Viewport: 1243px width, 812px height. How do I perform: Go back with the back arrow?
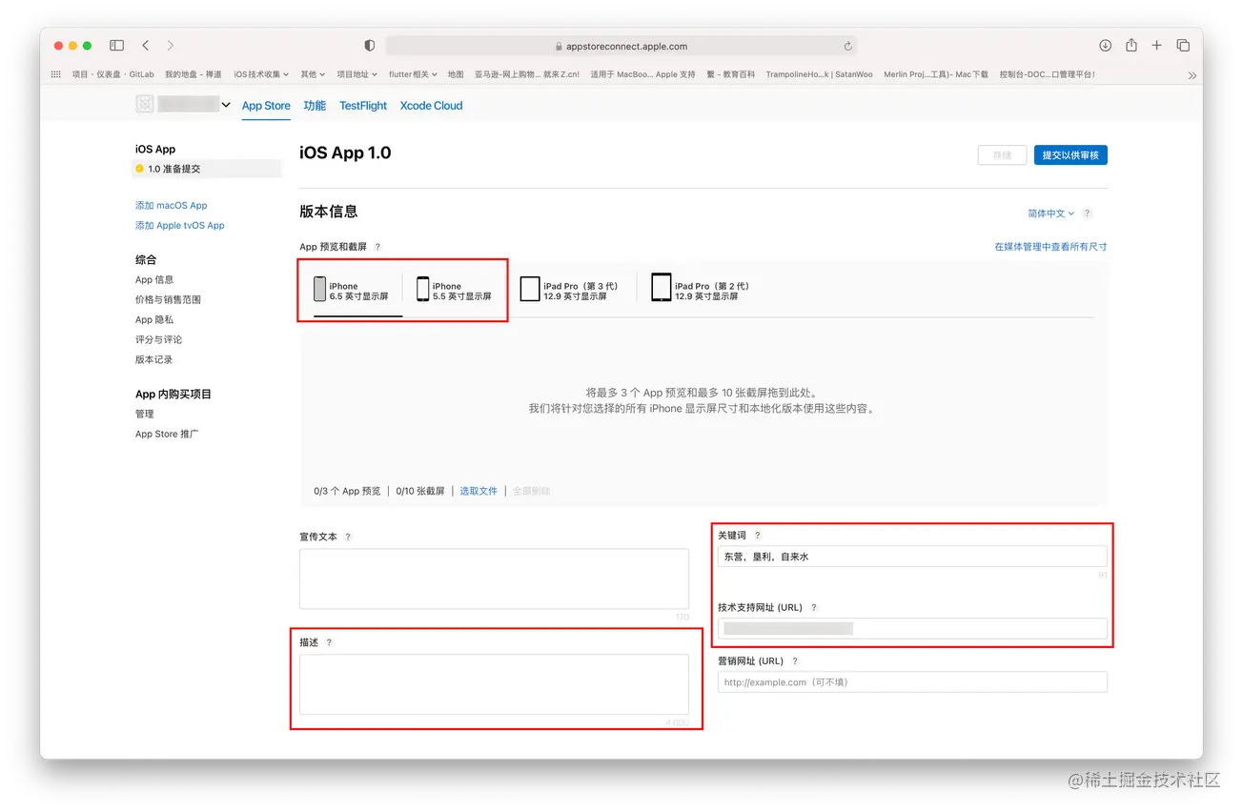coord(145,45)
